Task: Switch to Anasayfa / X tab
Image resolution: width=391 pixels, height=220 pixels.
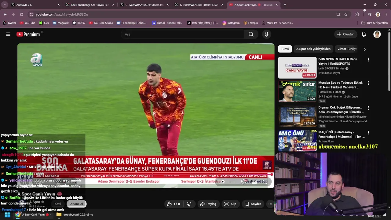Action: click(x=35, y=5)
